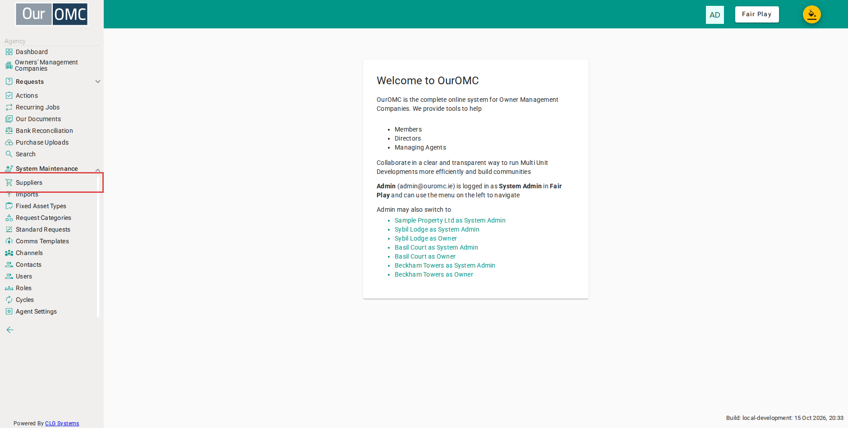Click the Actions checkbox icon
Viewport: 848px width, 428px height.
tap(9, 96)
